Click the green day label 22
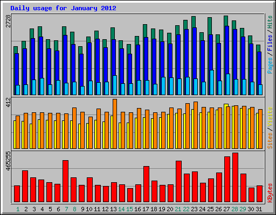Viewport: 276px width, 215px height. (x=186, y=209)
